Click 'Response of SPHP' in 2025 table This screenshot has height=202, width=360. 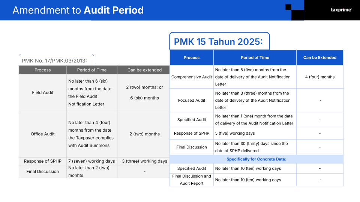pyautogui.click(x=192, y=133)
